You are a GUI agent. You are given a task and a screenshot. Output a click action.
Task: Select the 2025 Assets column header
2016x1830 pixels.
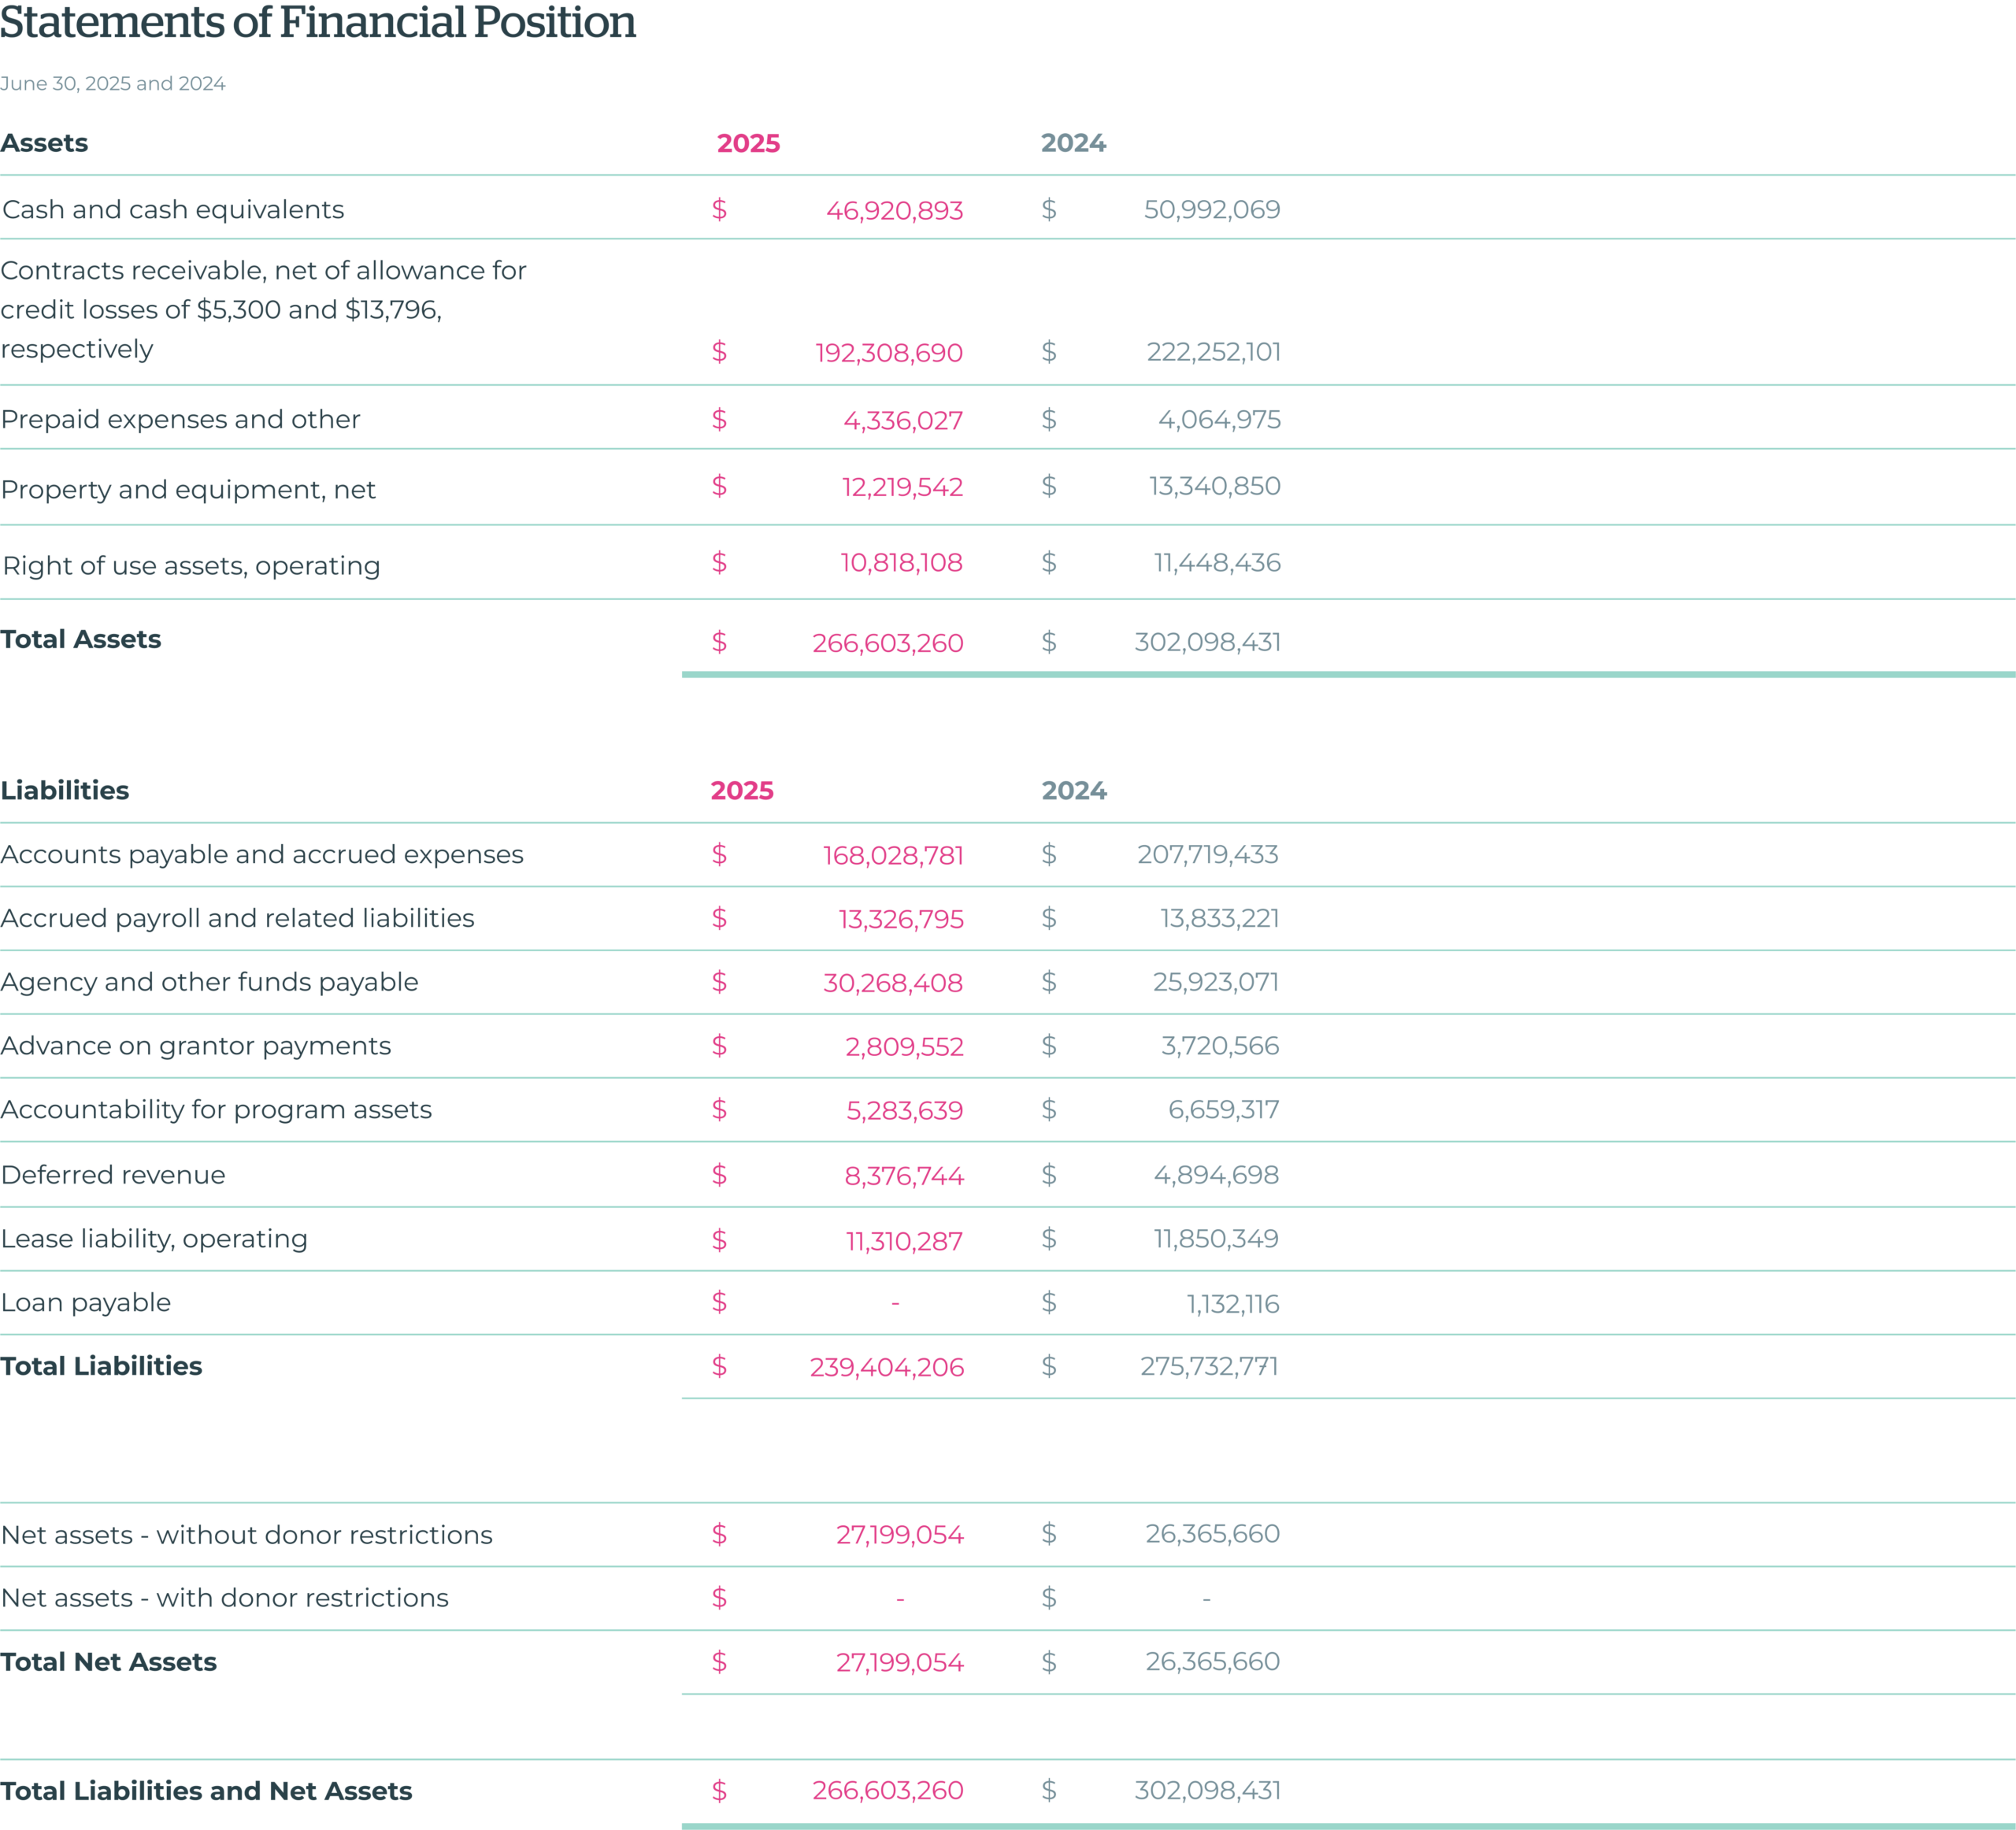(747, 144)
